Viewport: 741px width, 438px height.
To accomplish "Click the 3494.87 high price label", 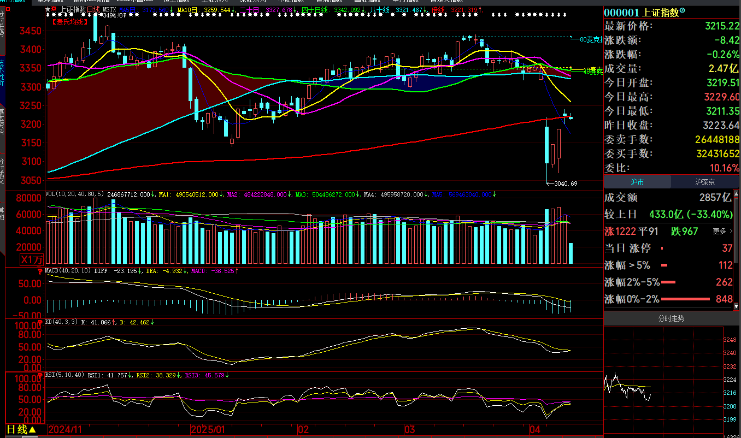I will [114, 16].
